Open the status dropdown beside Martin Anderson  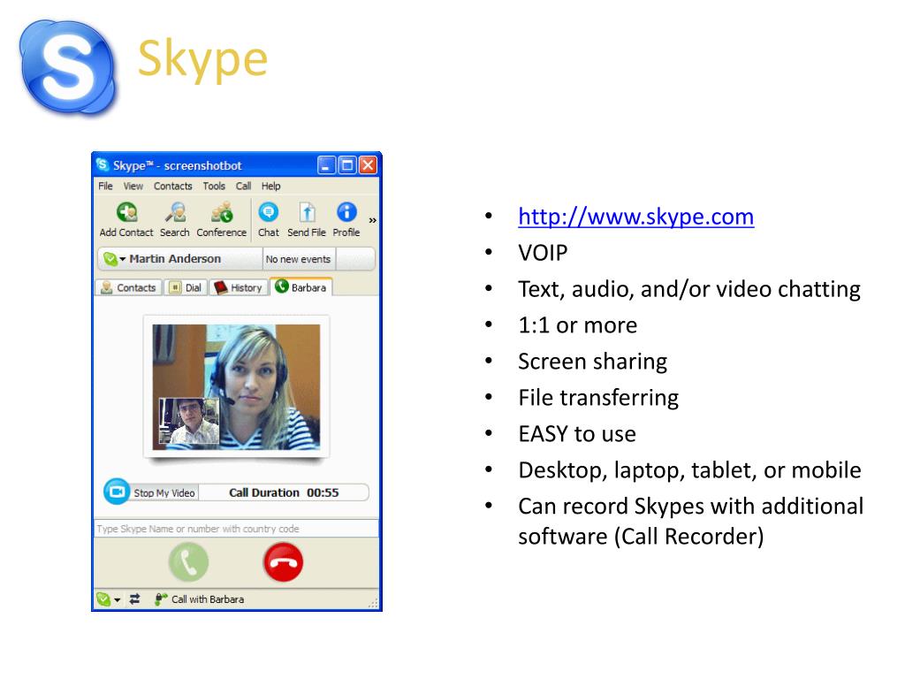tap(115, 259)
